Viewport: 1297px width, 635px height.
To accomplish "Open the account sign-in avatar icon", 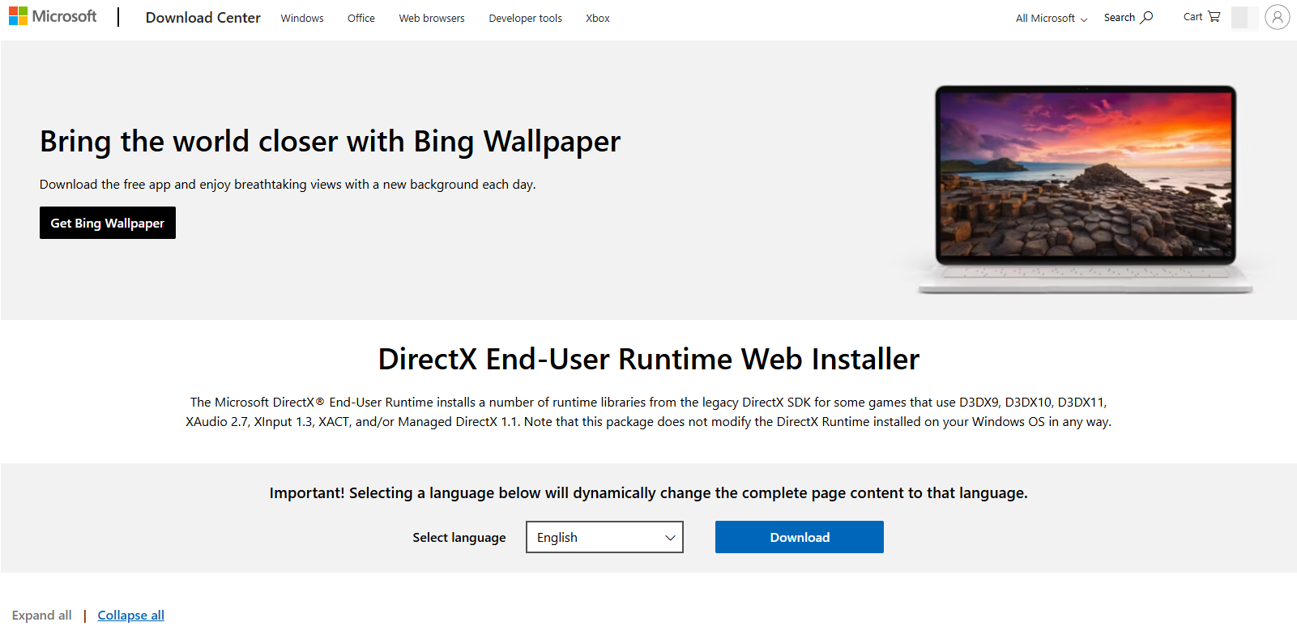I will coord(1278,17).
